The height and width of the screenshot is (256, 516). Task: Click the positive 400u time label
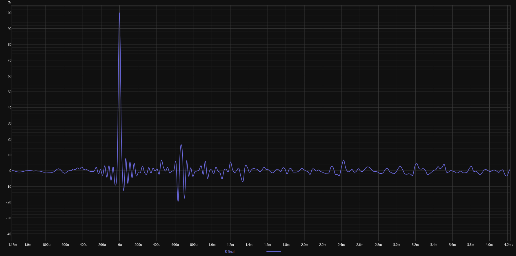157,245
